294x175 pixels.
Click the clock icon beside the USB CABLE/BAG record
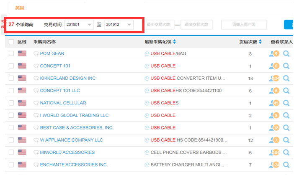(147, 53)
